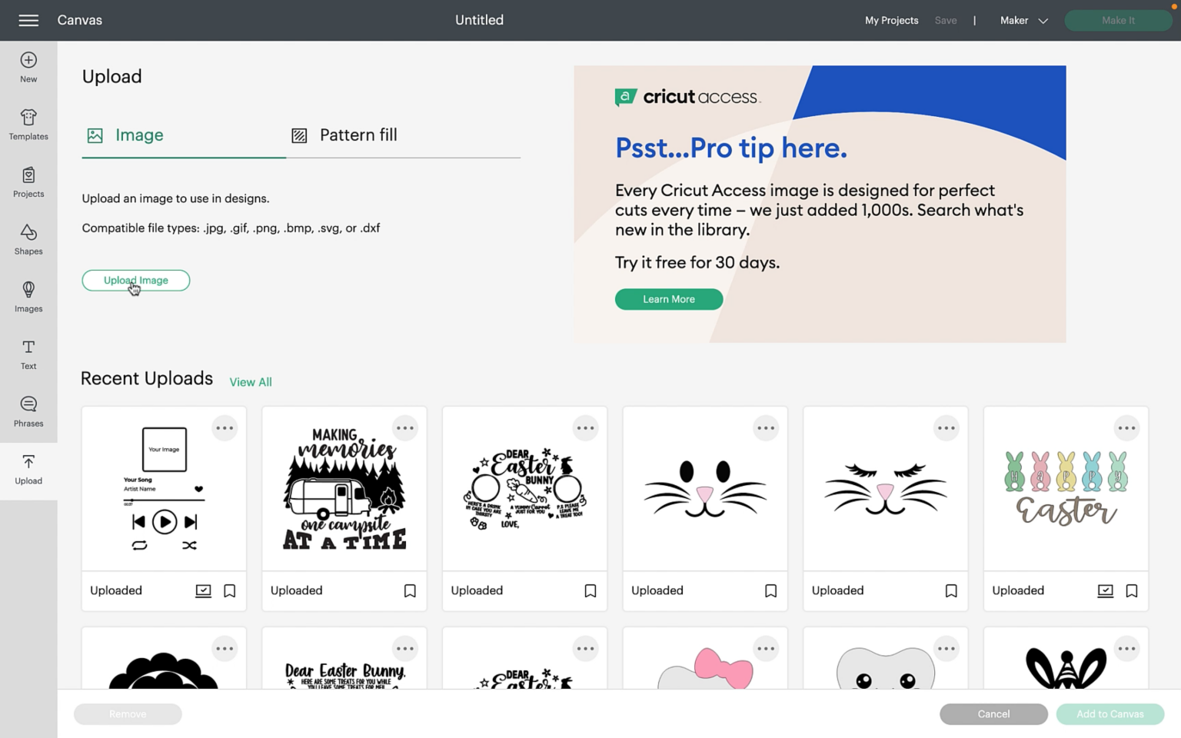Viewport: 1181px width, 738px height.
Task: Click the Make It button
Action: tap(1118, 21)
